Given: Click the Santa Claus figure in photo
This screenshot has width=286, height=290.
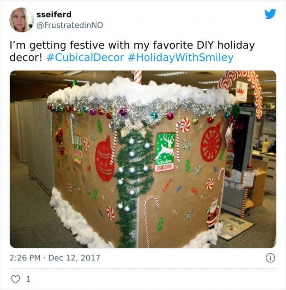Looking at the screenshot, I should coord(212,212).
